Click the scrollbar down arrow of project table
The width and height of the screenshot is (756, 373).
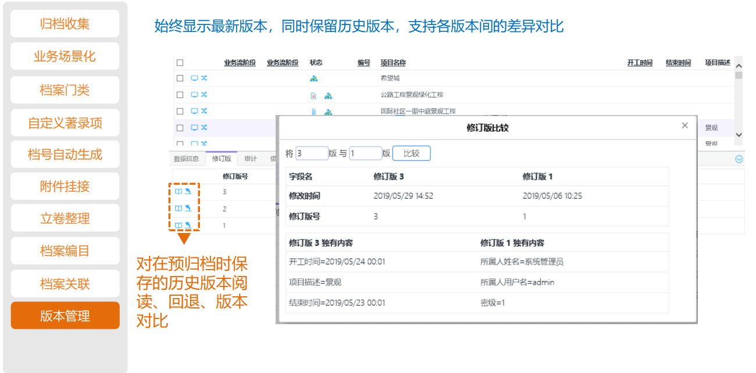[739, 135]
